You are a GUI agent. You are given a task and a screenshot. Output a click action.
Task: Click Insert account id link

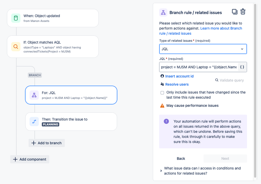[179, 76]
